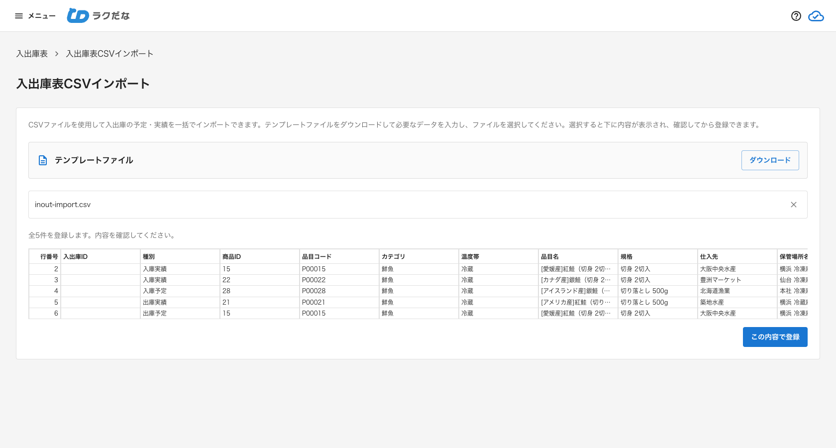Go to 入出庫表 breadcrumb link
The image size is (836, 448).
coord(32,54)
